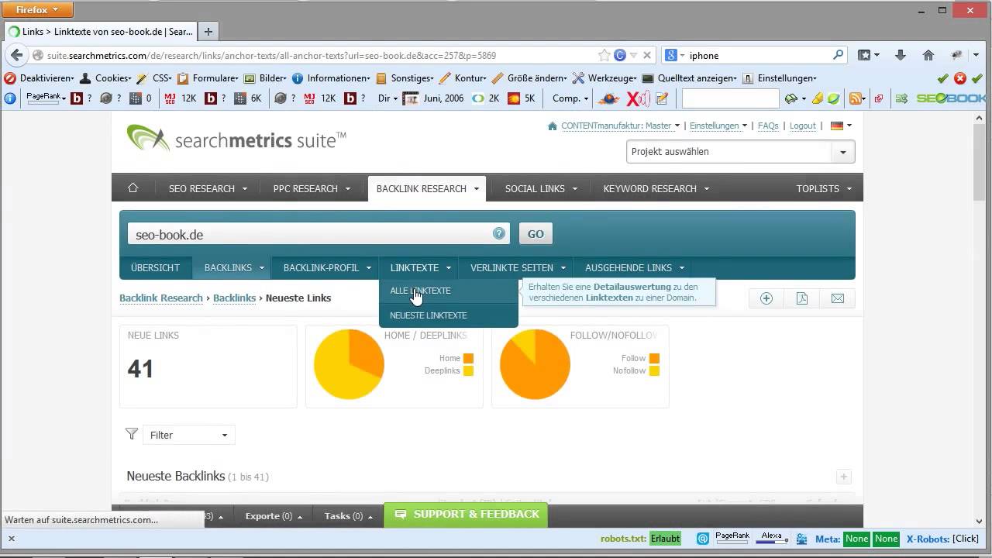Click the German flag language icon
Image resolution: width=992 pixels, height=558 pixels.
pyautogui.click(x=837, y=126)
